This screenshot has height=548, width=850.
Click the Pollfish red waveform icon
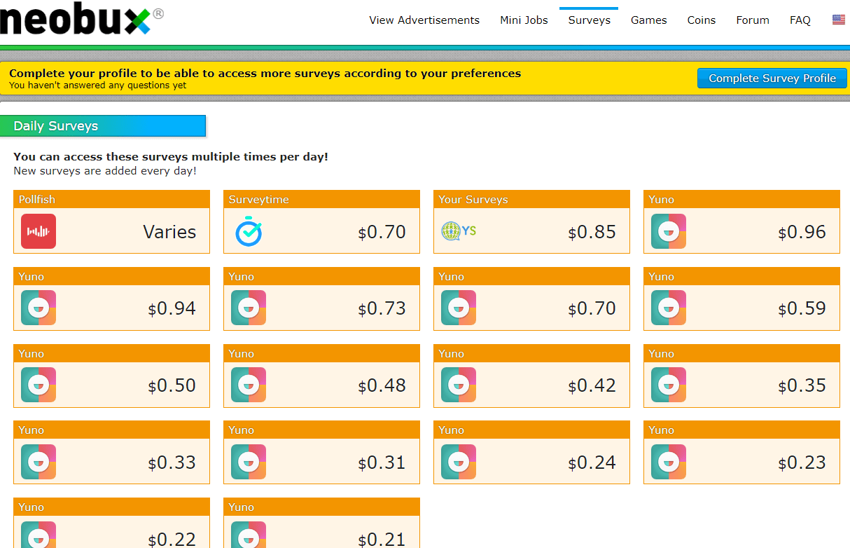click(39, 231)
